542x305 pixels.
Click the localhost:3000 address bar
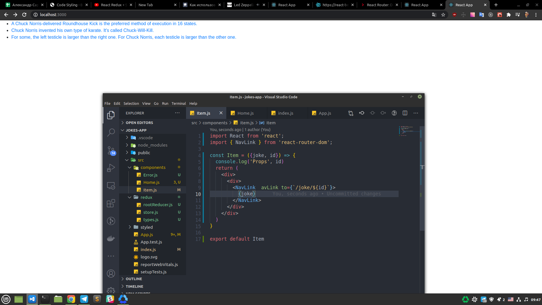coord(231,15)
